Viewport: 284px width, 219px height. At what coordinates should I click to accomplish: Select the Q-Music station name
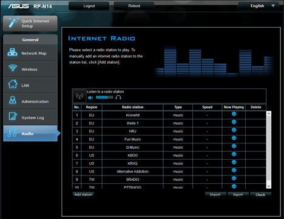tap(133, 148)
